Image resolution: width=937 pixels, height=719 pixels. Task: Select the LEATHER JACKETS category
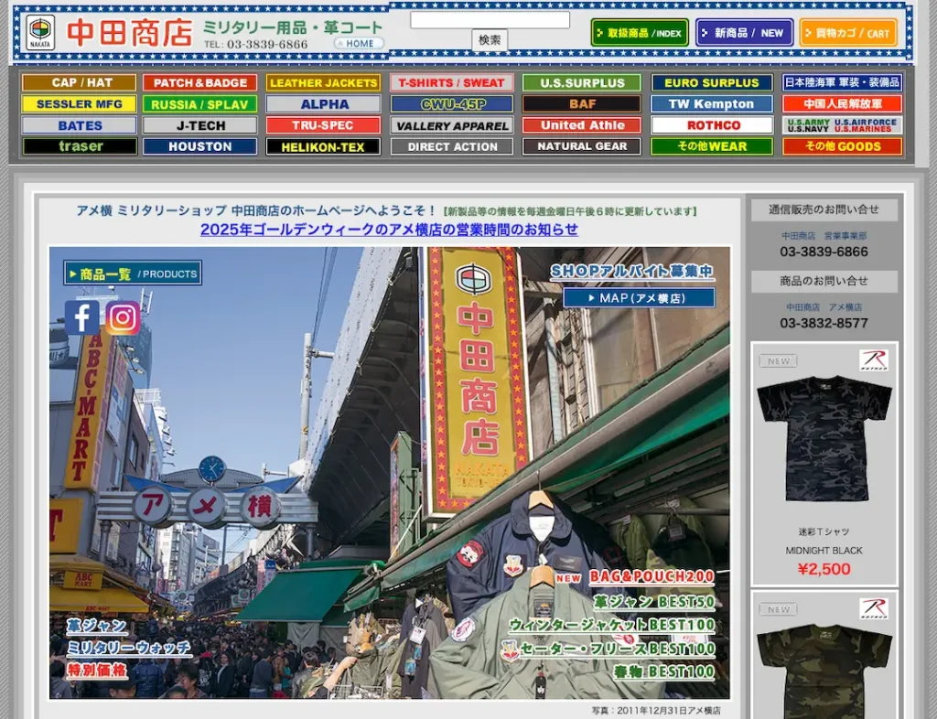tap(324, 83)
